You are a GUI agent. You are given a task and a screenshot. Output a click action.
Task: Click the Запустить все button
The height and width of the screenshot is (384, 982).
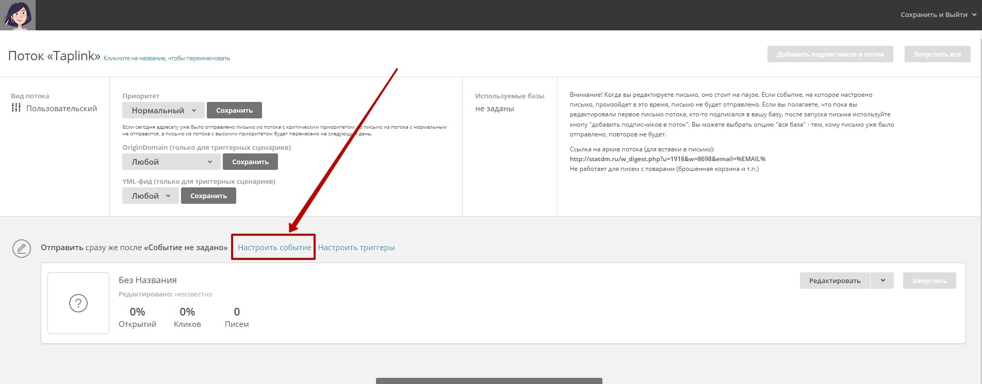point(937,55)
